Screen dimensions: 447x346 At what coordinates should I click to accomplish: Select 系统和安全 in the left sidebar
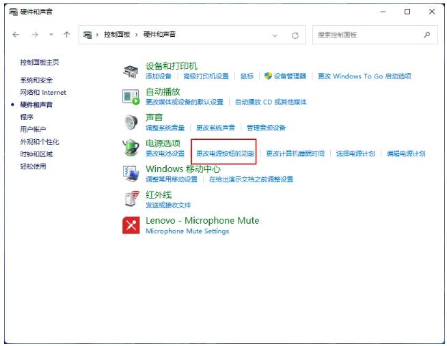click(36, 80)
